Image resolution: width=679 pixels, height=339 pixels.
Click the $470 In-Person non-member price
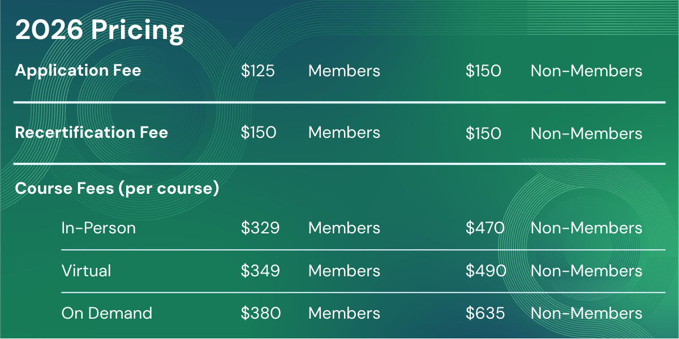click(x=485, y=228)
